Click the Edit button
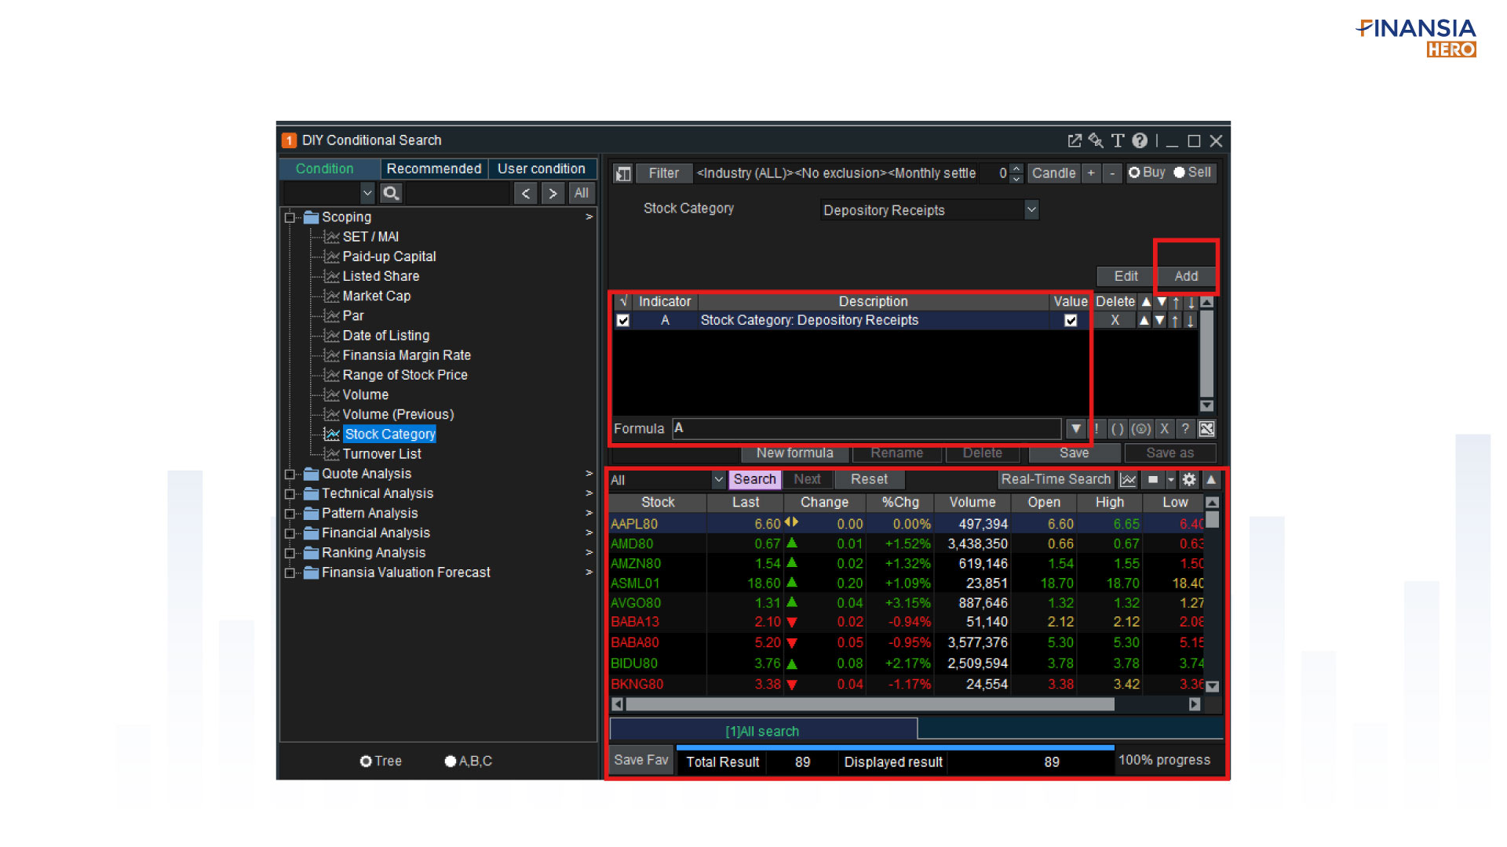 [1126, 276]
